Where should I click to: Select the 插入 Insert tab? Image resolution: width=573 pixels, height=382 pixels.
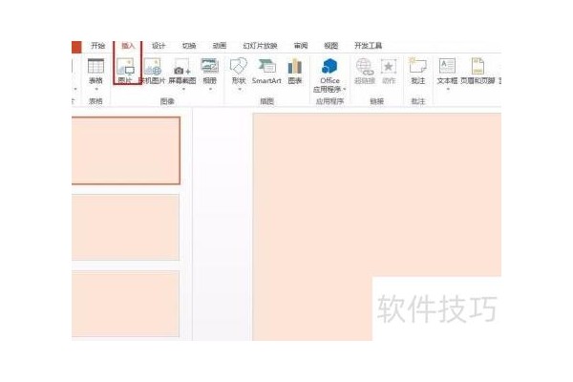coord(128,45)
